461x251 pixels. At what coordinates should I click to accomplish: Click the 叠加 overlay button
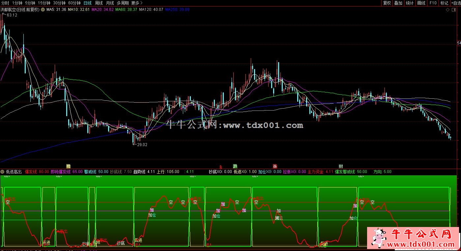(398, 3)
